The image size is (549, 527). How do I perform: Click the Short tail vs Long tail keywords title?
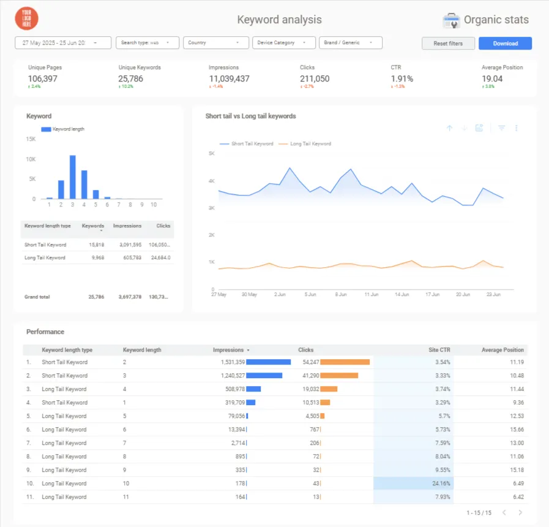[x=251, y=116]
